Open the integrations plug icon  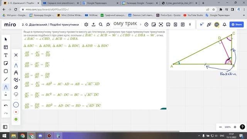[x=108, y=24]
